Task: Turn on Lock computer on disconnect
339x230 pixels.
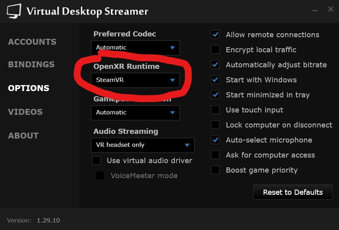Action: pyautogui.click(x=215, y=125)
